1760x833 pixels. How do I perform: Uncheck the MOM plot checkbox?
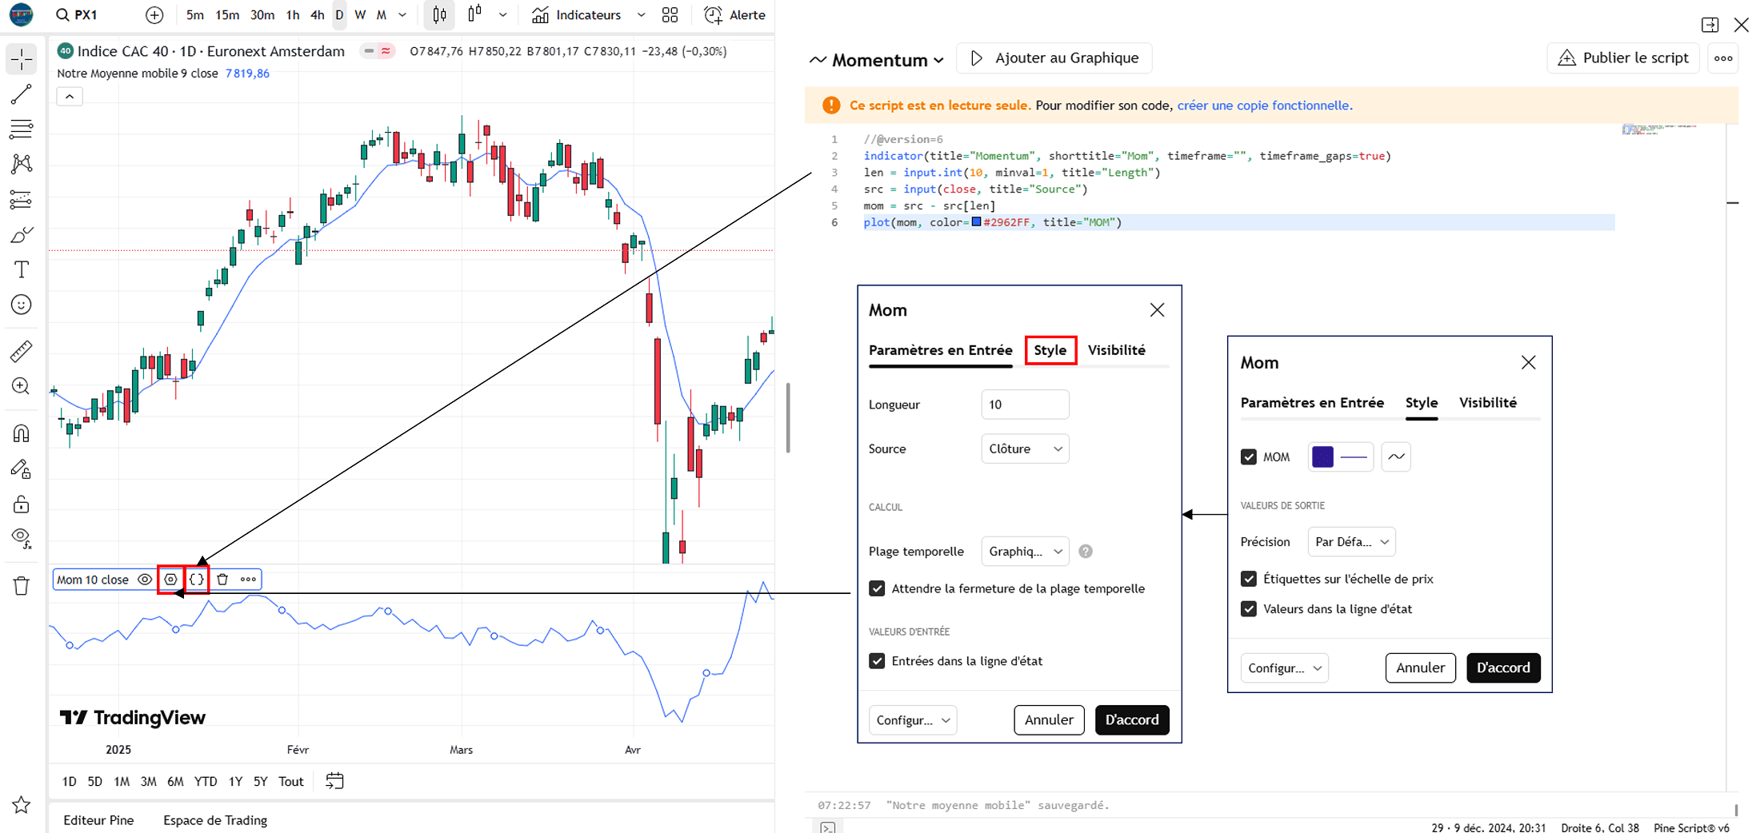1248,457
